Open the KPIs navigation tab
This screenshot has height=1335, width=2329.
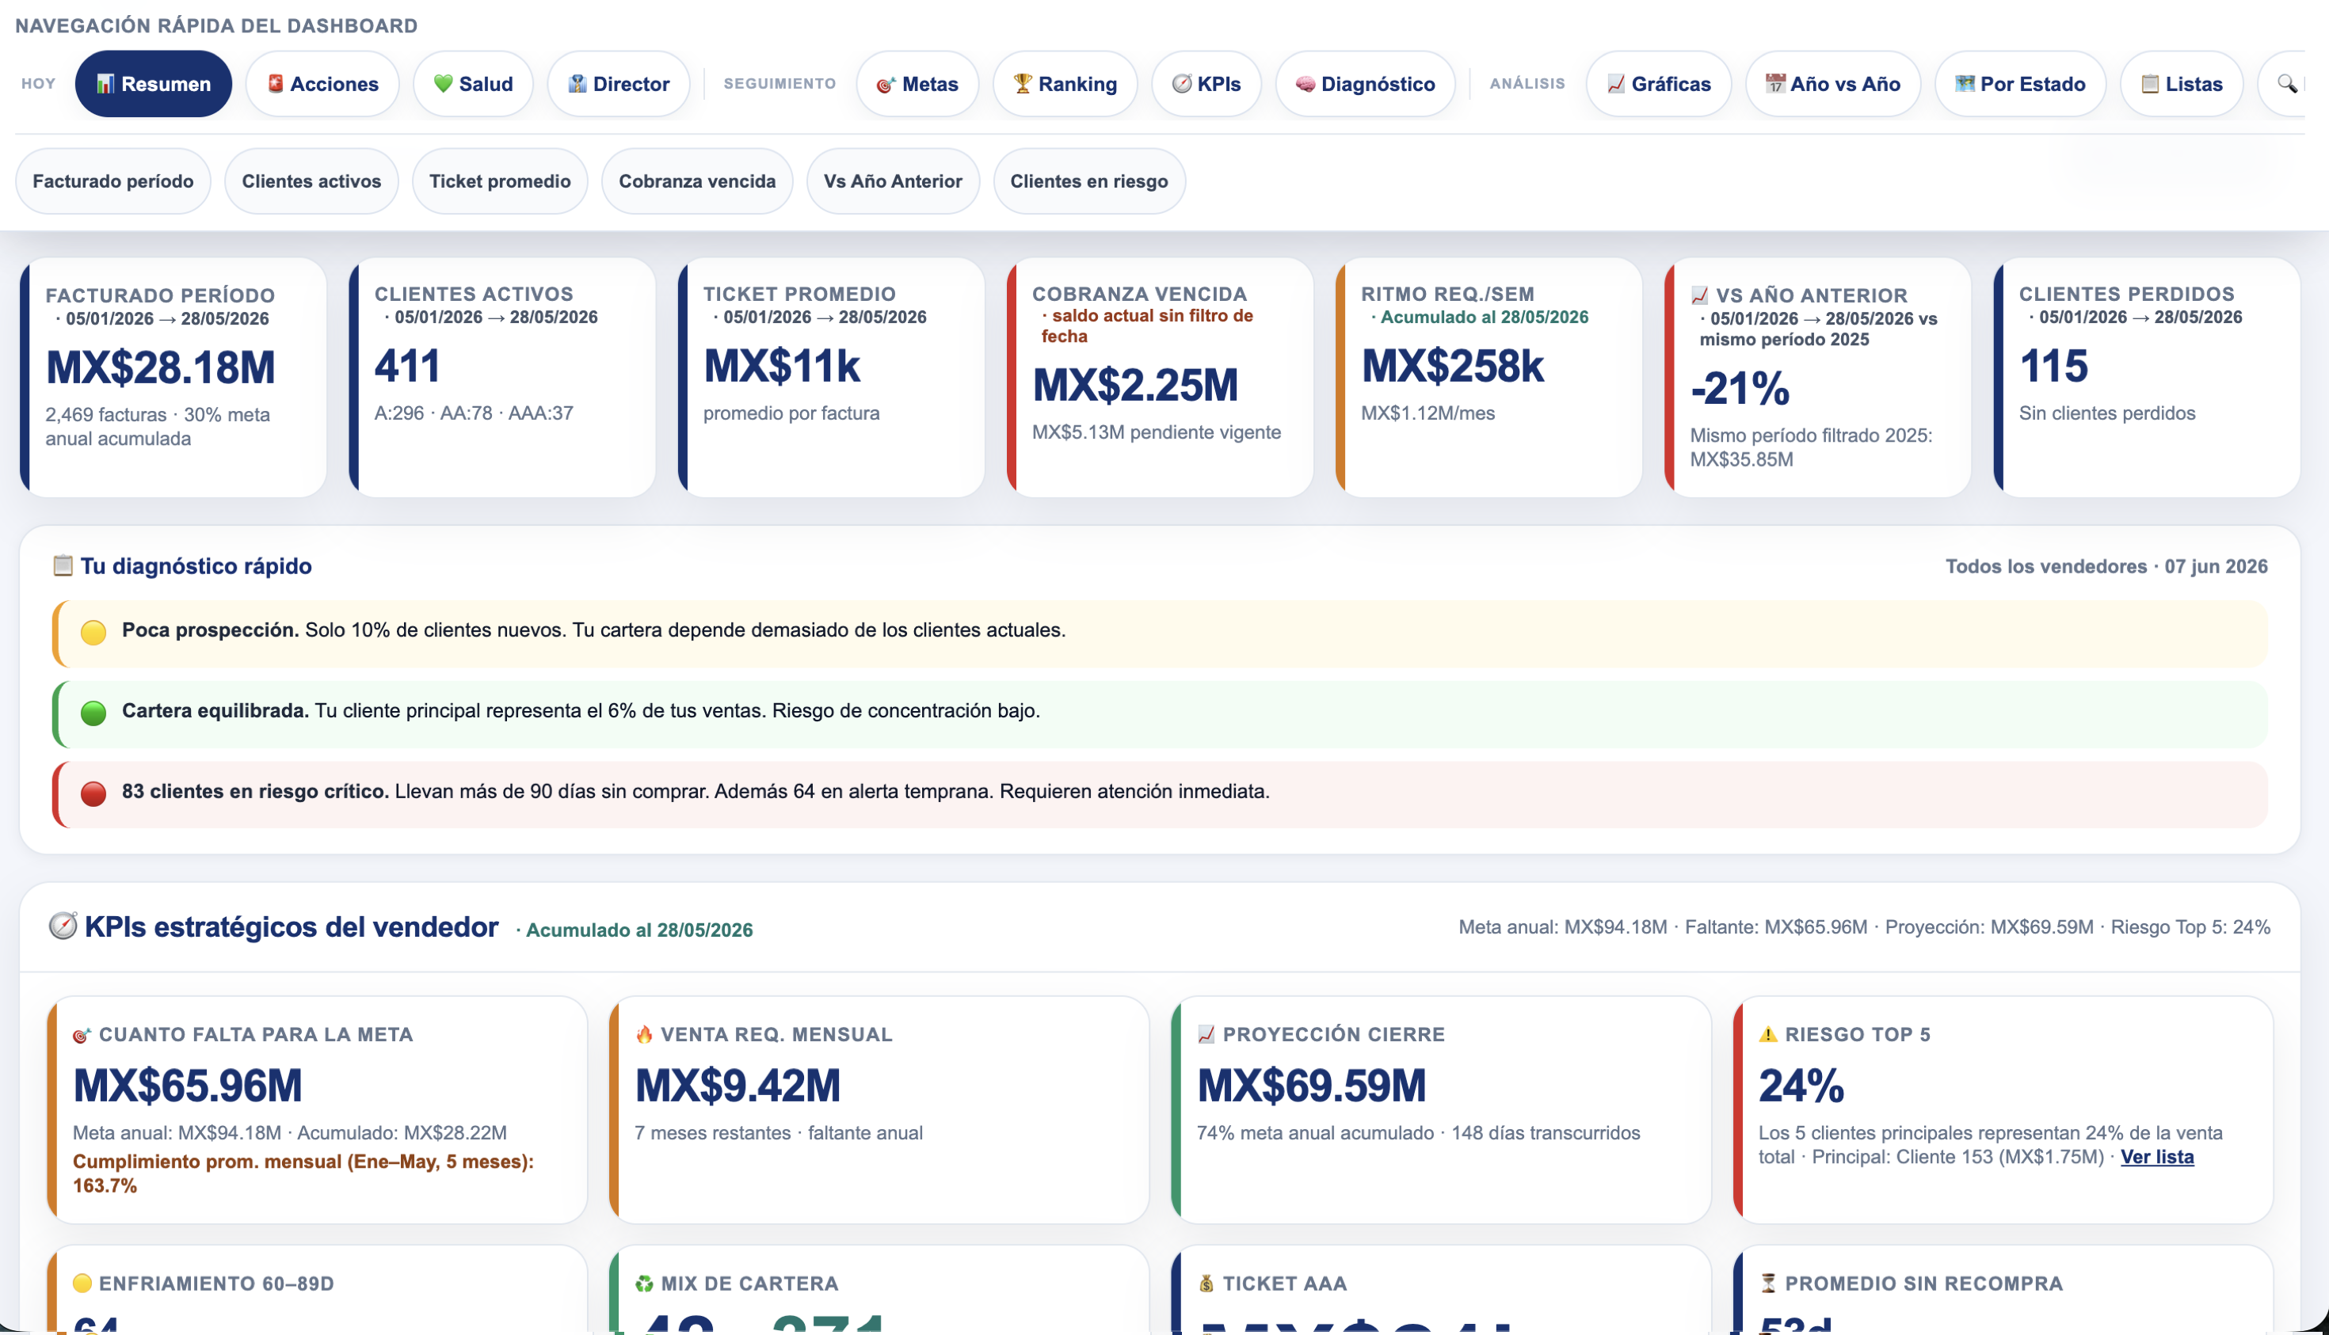tap(1206, 83)
